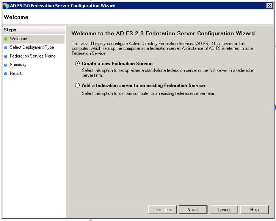
Task: Click the Next button
Action: pos(193,210)
